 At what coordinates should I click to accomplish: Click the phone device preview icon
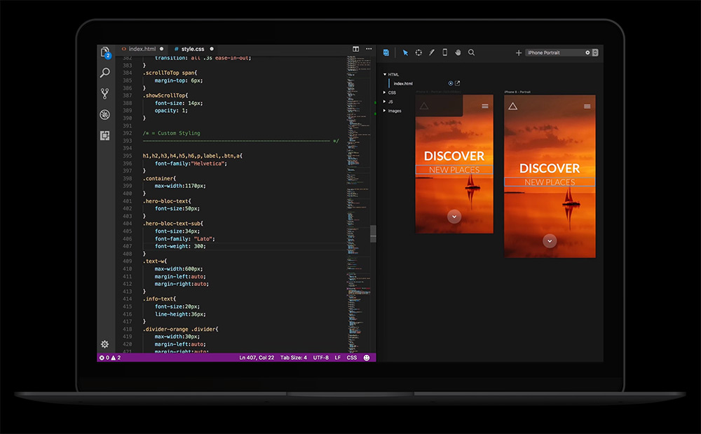444,53
